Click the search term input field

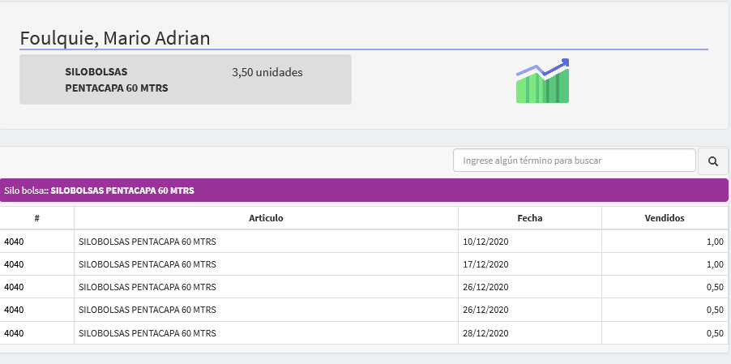(x=574, y=161)
